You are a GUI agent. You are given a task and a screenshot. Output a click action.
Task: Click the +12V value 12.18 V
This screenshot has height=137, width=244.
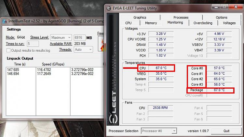[219, 39]
